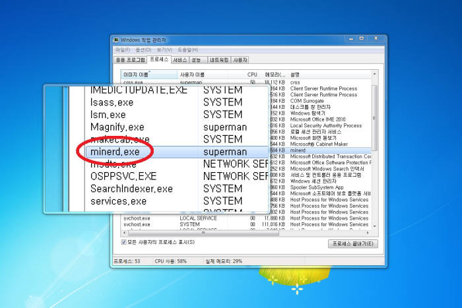Image resolution: width=462 pixels, height=308 pixels.
Task: Select the 로컬 세션 관리자 서비스 row
Action: coord(321,132)
